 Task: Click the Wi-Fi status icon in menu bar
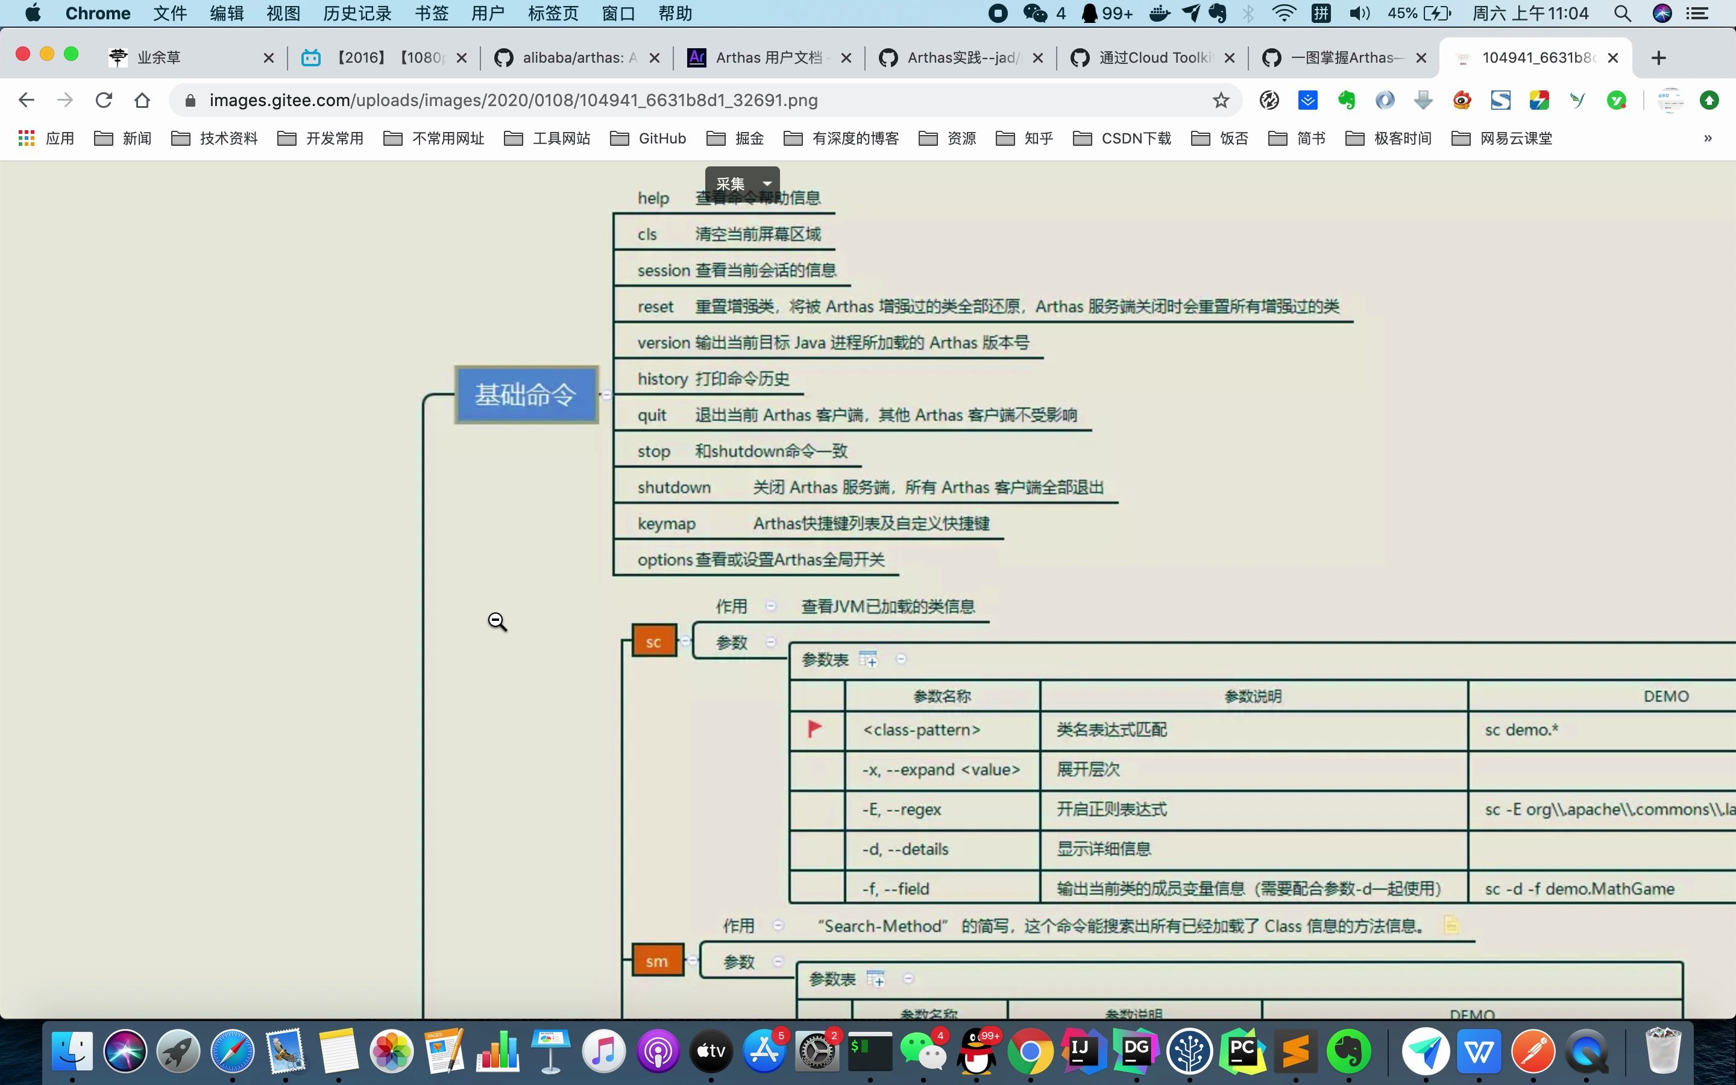pos(1283,14)
